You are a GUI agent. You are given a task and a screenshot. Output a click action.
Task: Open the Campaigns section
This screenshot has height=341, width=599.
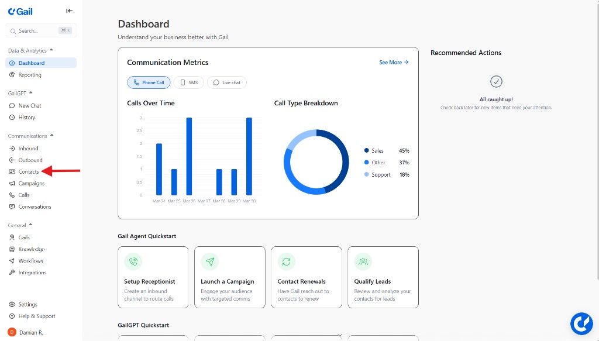pos(30,183)
